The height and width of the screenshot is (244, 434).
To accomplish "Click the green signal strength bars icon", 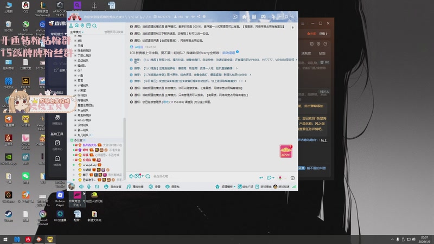I will point(294,187).
